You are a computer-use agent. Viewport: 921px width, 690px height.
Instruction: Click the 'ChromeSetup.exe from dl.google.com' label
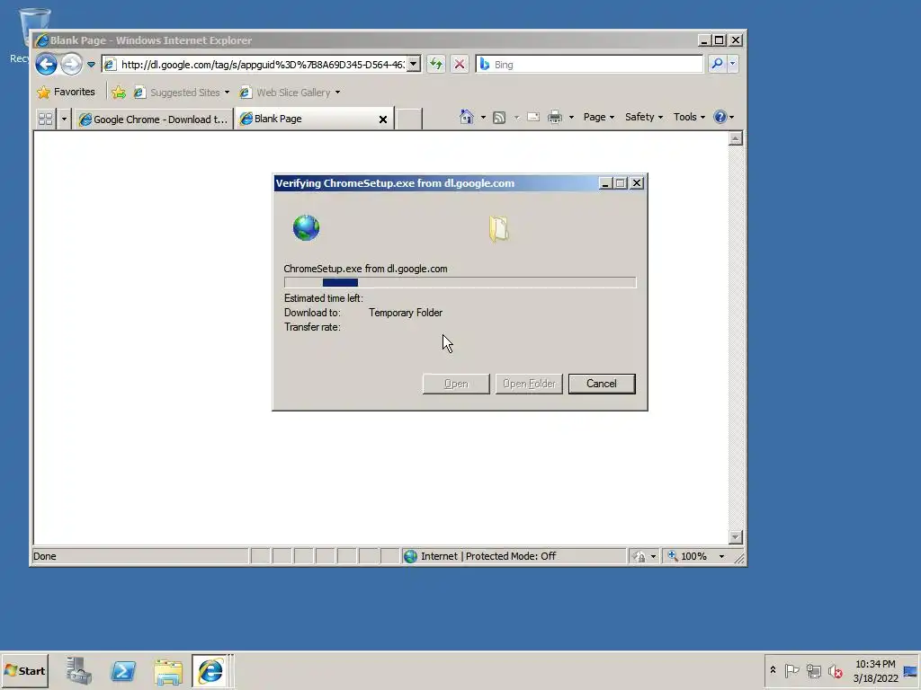tap(365, 269)
